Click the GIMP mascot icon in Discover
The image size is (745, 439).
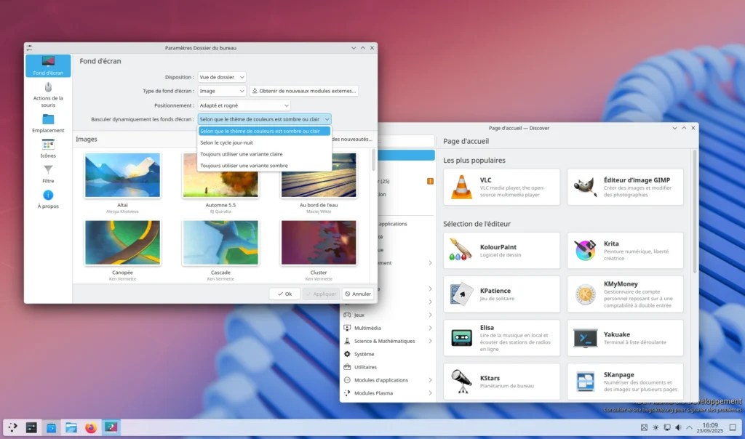pos(585,187)
